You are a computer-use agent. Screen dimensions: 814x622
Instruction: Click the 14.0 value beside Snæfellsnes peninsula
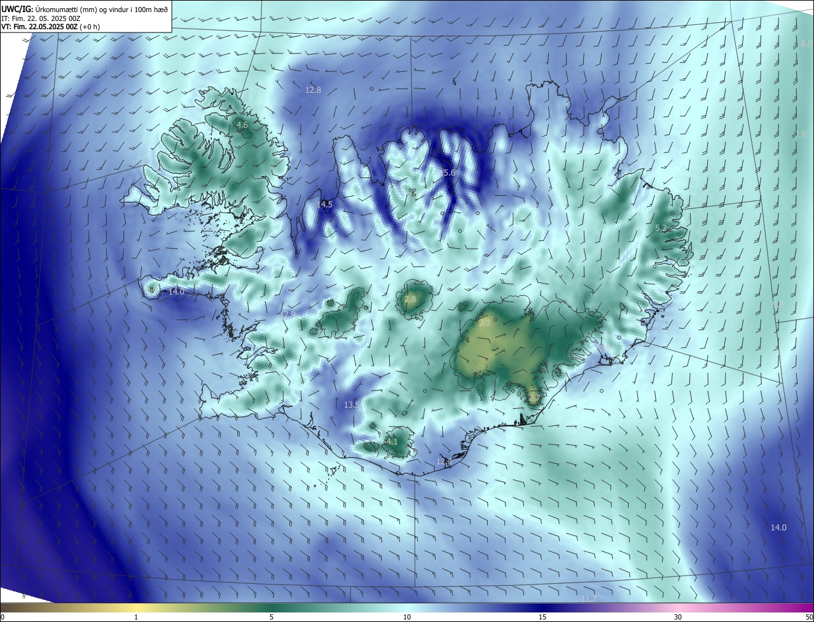pyautogui.click(x=176, y=291)
